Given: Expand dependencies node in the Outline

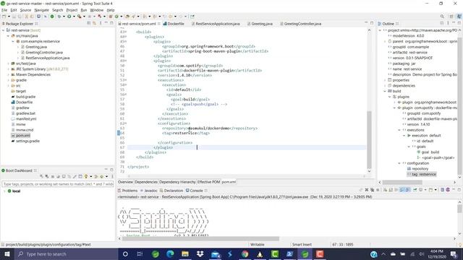Looking at the screenshot, I should pos(385,85).
